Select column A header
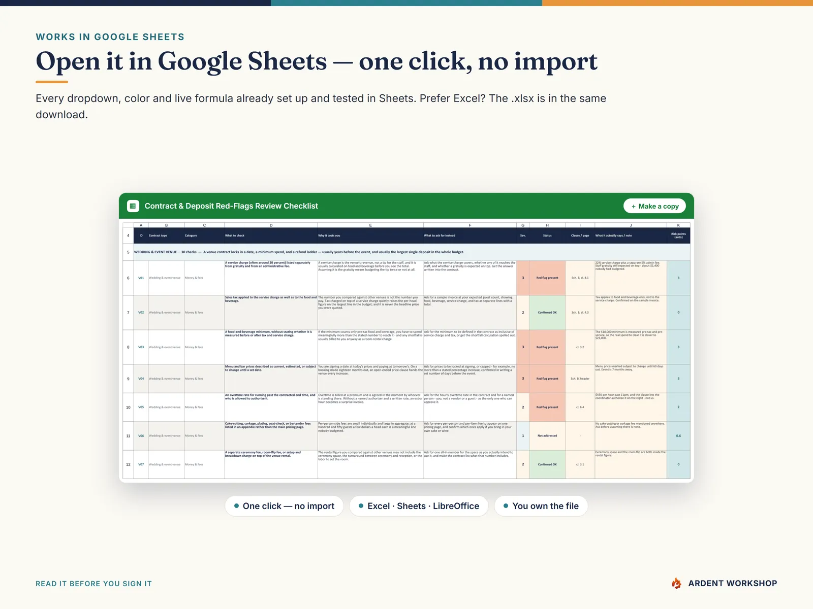Image resolution: width=813 pixels, height=609 pixels. click(x=141, y=225)
